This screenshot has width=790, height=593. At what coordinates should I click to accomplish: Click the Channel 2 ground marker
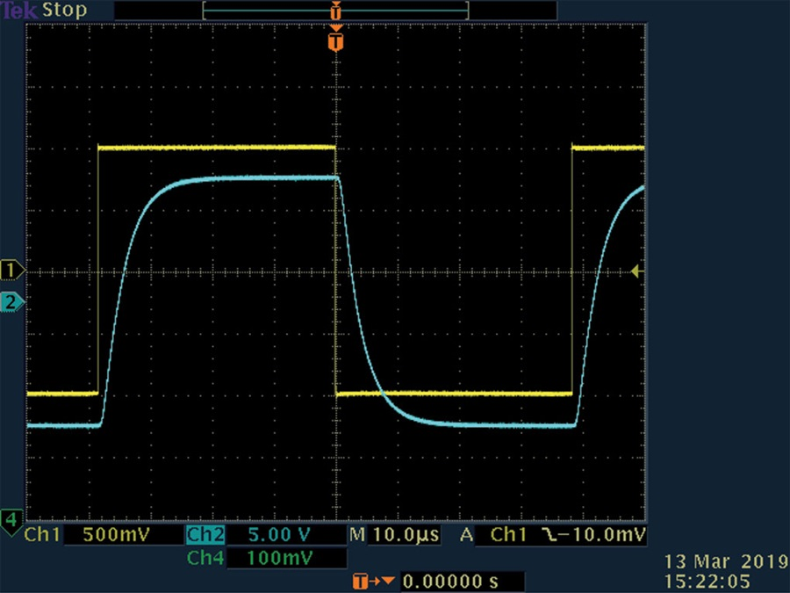tap(11, 302)
